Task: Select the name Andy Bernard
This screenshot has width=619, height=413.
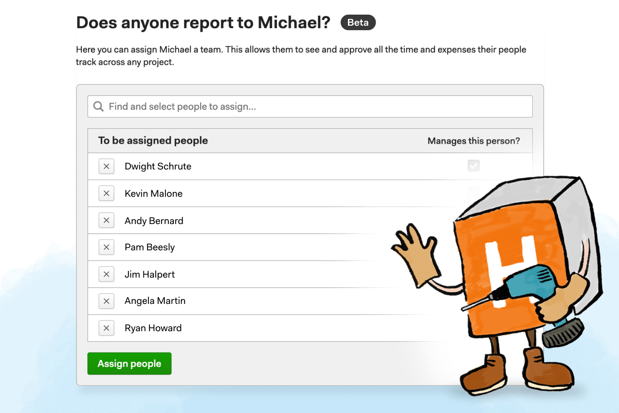Action: pos(154,221)
